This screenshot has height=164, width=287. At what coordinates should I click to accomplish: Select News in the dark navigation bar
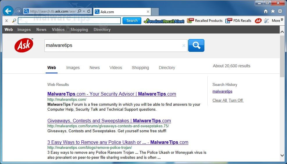pyautogui.click(x=41, y=29)
